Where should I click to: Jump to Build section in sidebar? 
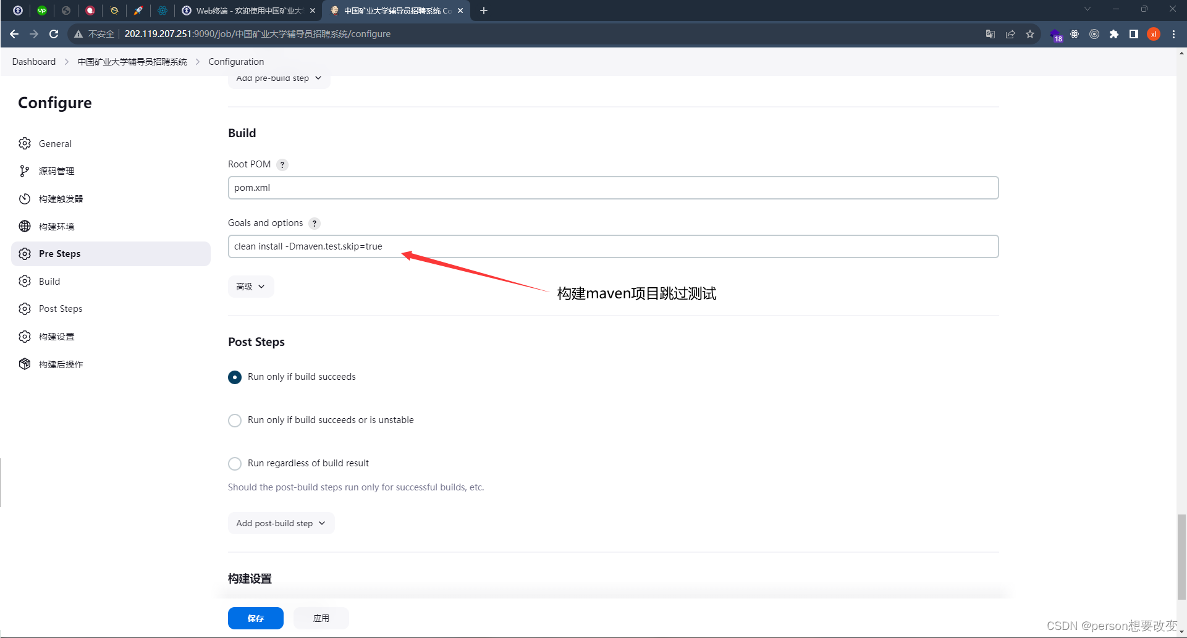(x=111, y=281)
